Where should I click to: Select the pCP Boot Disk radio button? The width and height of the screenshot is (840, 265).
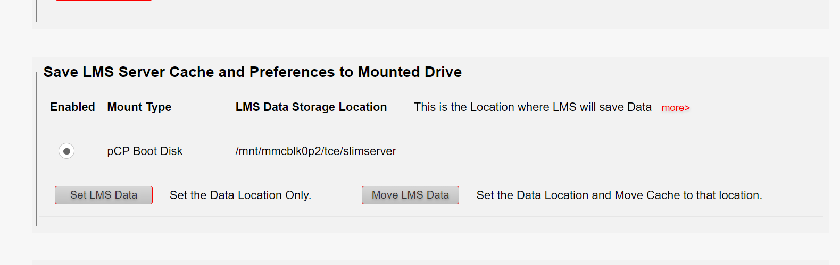[x=66, y=151]
